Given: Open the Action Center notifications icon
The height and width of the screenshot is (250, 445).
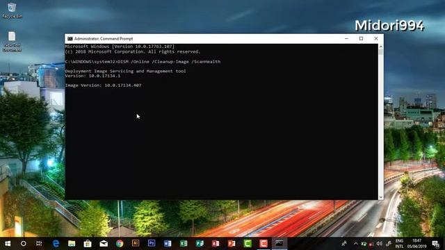Looking at the screenshot, I should click(436, 244).
